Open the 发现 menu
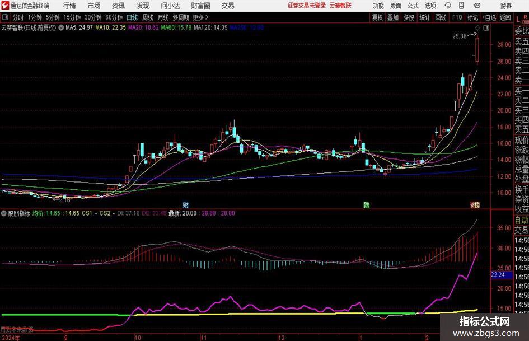The width and height of the screenshot is (529, 341). point(143,6)
